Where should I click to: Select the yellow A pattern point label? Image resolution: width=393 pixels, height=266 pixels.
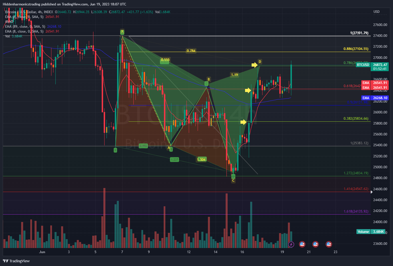[x=169, y=148]
